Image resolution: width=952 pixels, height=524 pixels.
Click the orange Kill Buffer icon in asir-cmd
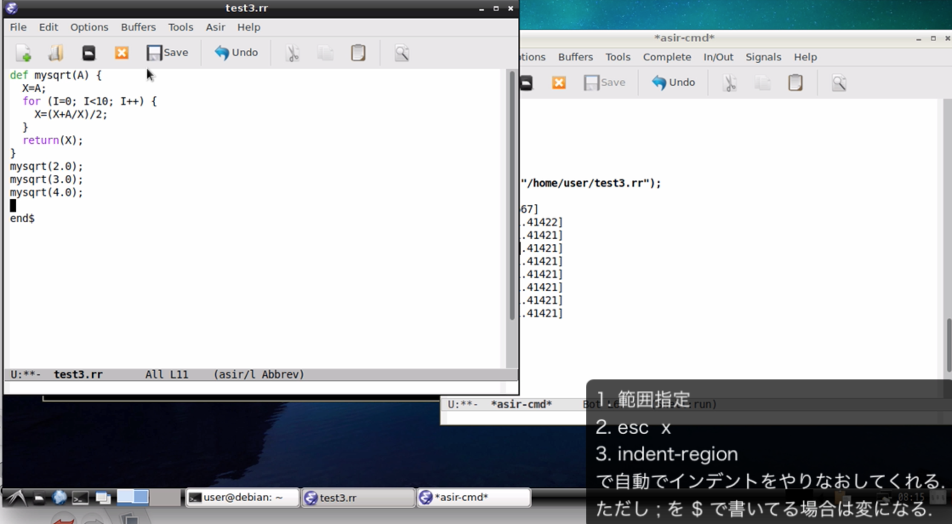pyautogui.click(x=559, y=83)
